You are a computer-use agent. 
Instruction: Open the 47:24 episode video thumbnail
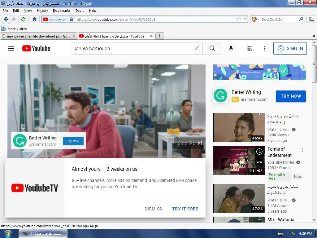(239, 198)
